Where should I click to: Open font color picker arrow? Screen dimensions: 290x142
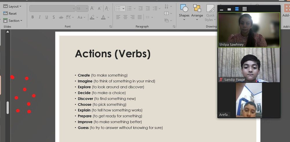click(x=108, y=17)
